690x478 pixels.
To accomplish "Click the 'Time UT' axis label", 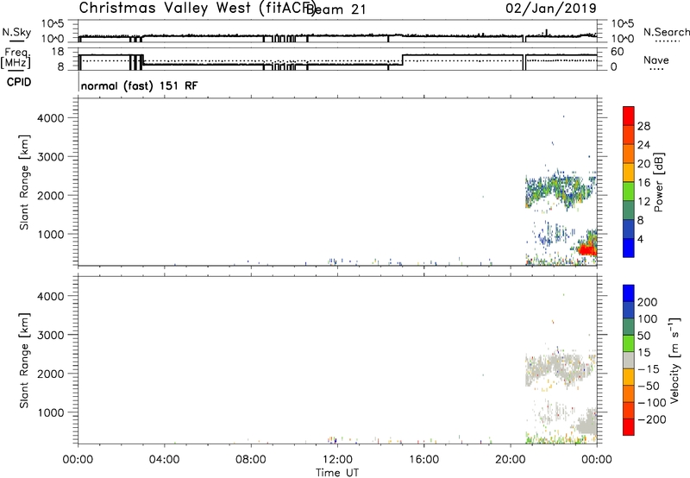I will [337, 473].
